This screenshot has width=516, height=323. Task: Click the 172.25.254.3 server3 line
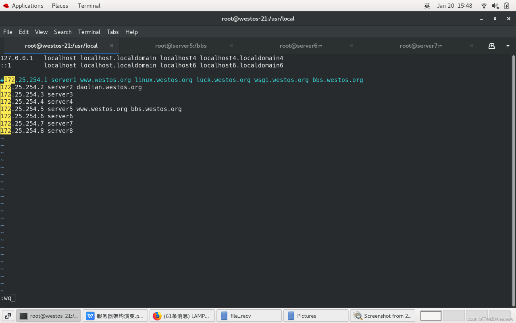[37, 94]
